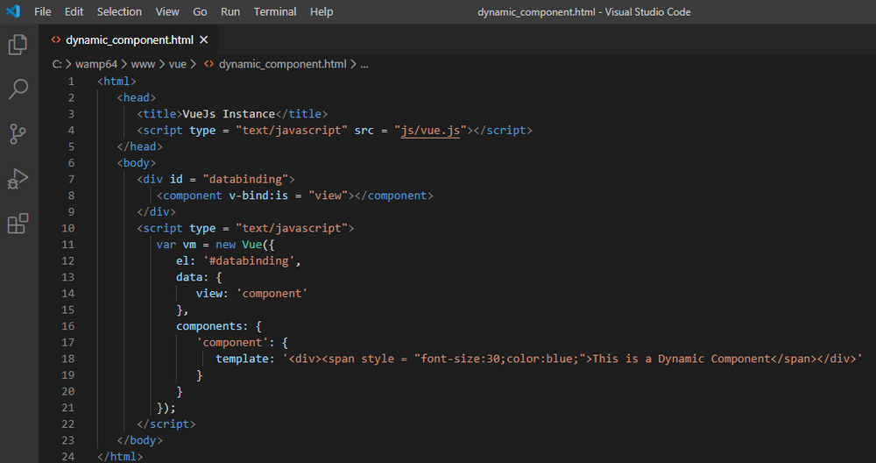The image size is (876, 463).
Task: Click the closing </script> tag on line 22
Action: [x=166, y=424]
